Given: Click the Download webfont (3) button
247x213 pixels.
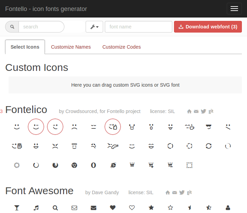Looking at the screenshot, I should click(208, 27).
